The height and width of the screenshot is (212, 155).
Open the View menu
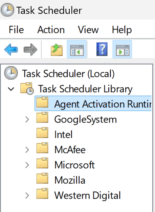pyautogui.click(x=88, y=30)
